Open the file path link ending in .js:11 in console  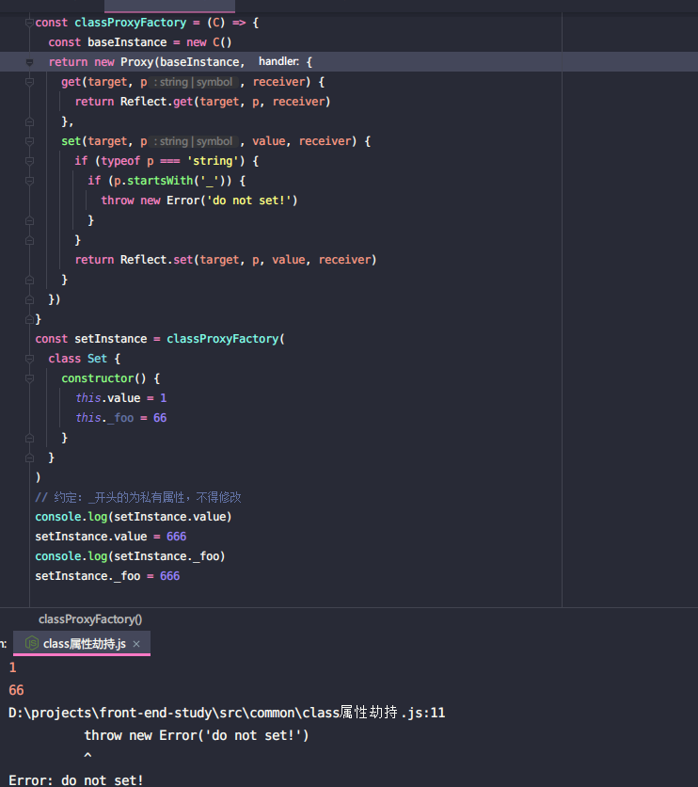tap(227, 713)
